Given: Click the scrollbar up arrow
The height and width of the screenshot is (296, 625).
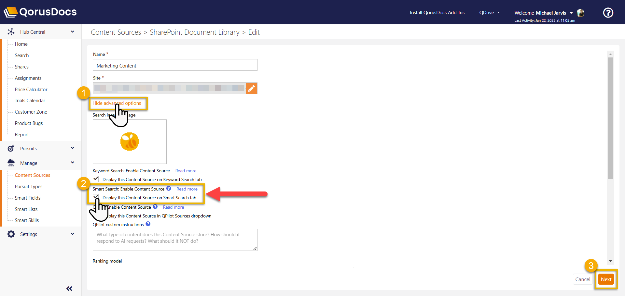Looking at the screenshot, I should 610,54.
